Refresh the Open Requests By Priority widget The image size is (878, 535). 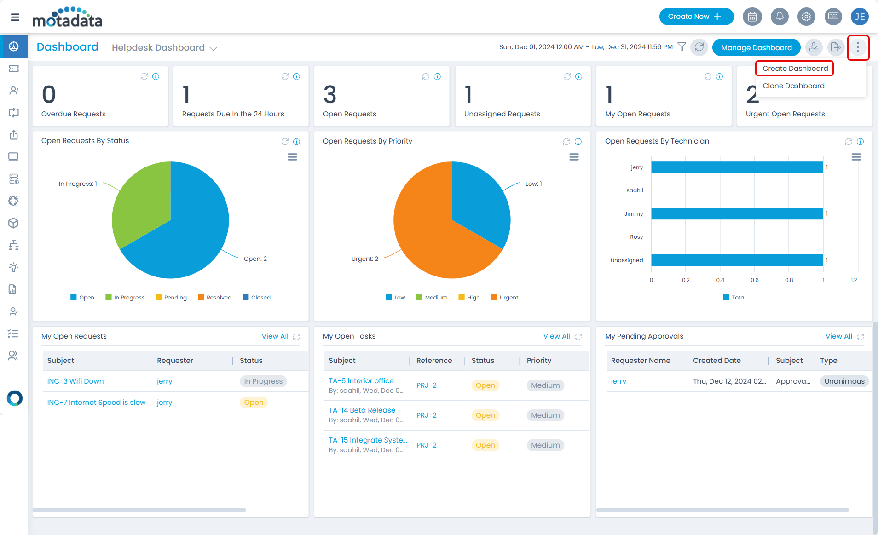566,142
